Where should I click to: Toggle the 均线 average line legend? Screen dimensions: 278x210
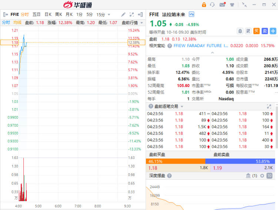point(17,23)
